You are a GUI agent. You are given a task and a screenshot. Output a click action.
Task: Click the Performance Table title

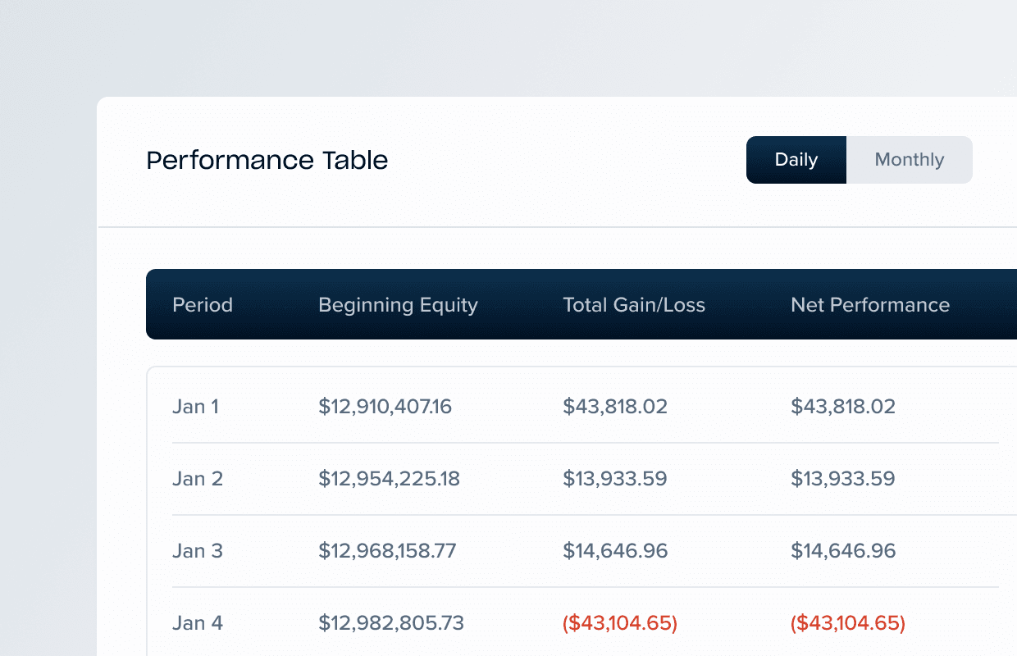pos(267,160)
